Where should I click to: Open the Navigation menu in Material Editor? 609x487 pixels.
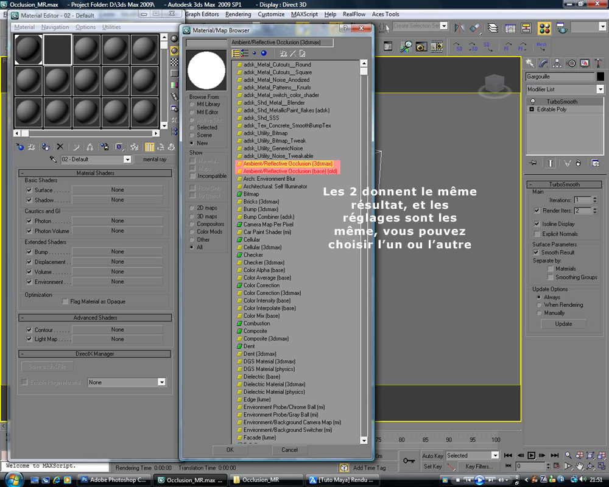tap(55, 27)
